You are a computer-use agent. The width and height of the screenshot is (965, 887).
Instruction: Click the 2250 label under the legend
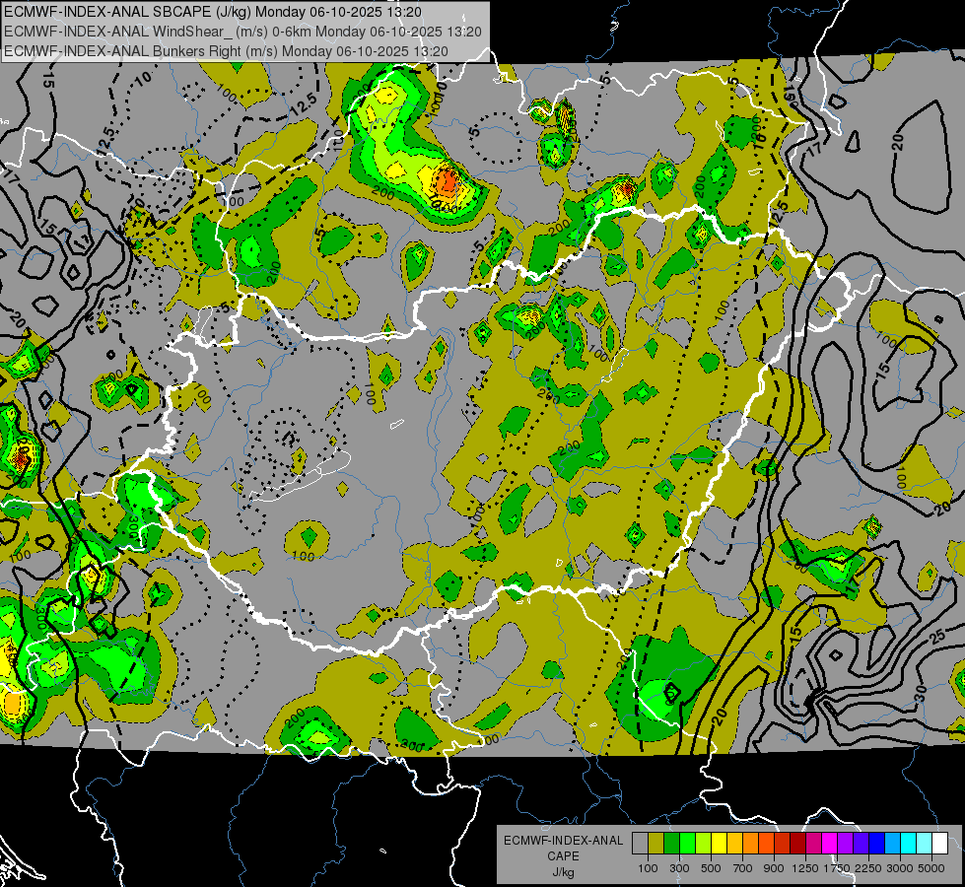coord(868,868)
